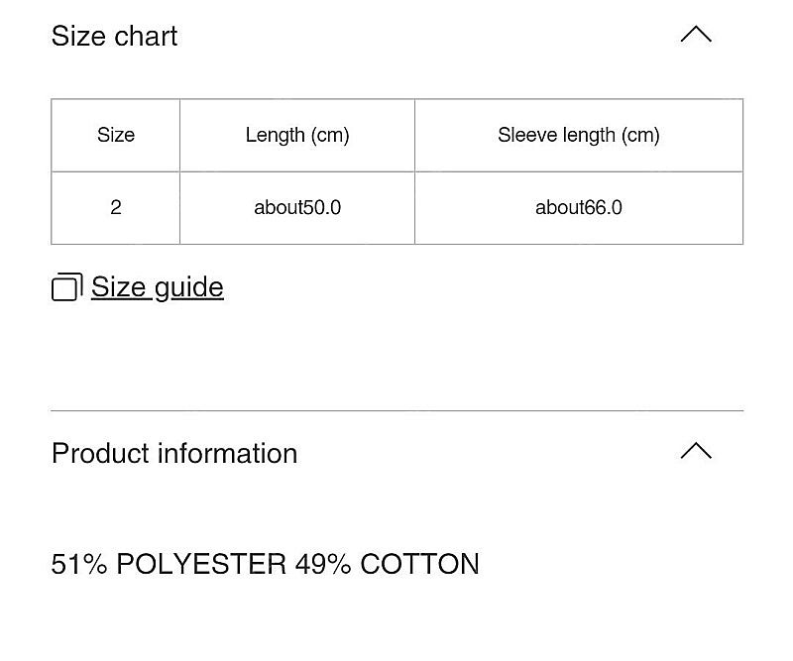Viewport: 793px width, 661px height.
Task: Click the word 'chart' in Size chart title
Action: pyautogui.click(x=146, y=36)
